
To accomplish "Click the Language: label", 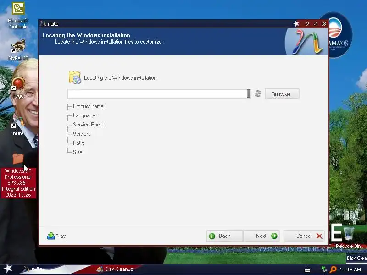I will click(x=84, y=115).
